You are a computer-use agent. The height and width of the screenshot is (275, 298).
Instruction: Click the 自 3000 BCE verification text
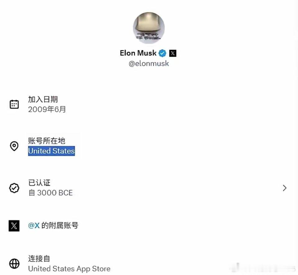click(50, 193)
